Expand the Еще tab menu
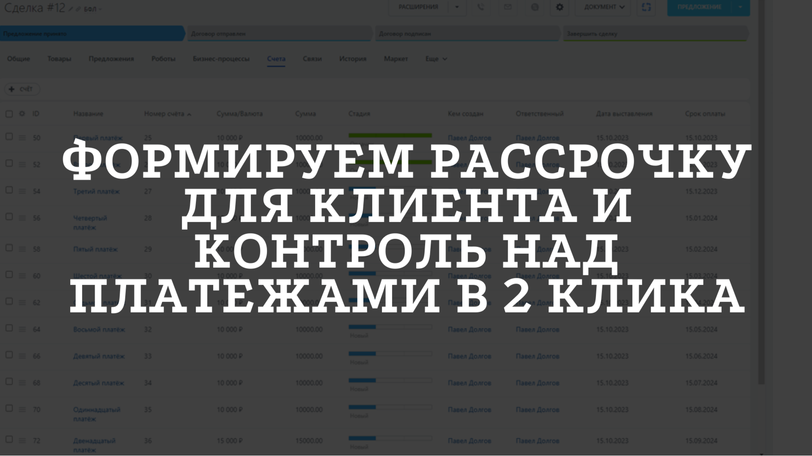This screenshot has height=456, width=812. click(x=436, y=59)
